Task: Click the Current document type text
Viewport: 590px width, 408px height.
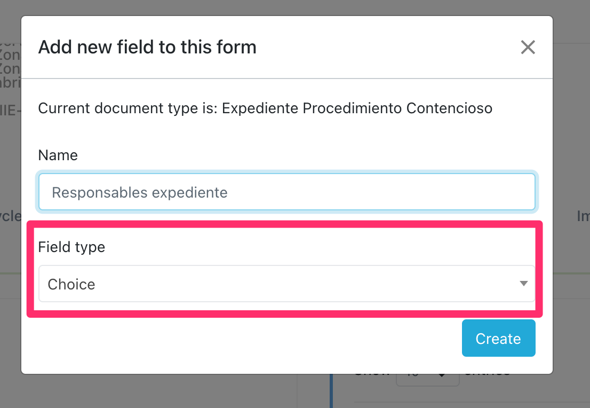Action: coord(265,108)
